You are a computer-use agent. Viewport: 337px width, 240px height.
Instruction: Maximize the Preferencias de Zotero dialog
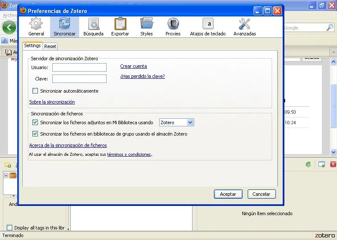pyautogui.click(x=267, y=11)
